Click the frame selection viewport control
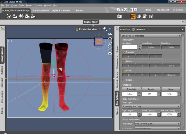The width and height of the screenshot is (186, 134). tap(110, 49)
